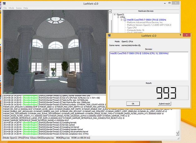The image size is (196, 143).
Task: Select Intel Core i7-5960X in Hardware Devices tree
Action: click(147, 20)
